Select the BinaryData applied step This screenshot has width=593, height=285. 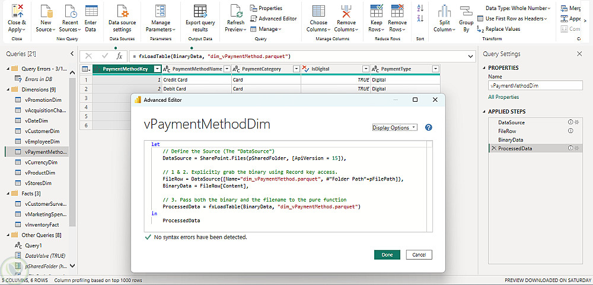click(x=510, y=140)
